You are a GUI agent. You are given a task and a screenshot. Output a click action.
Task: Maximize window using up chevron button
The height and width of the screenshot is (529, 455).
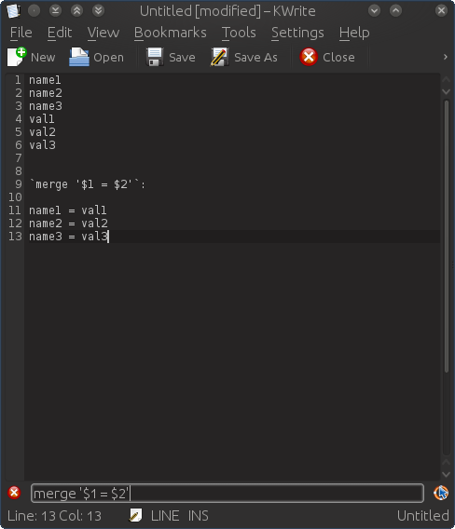[395, 11]
